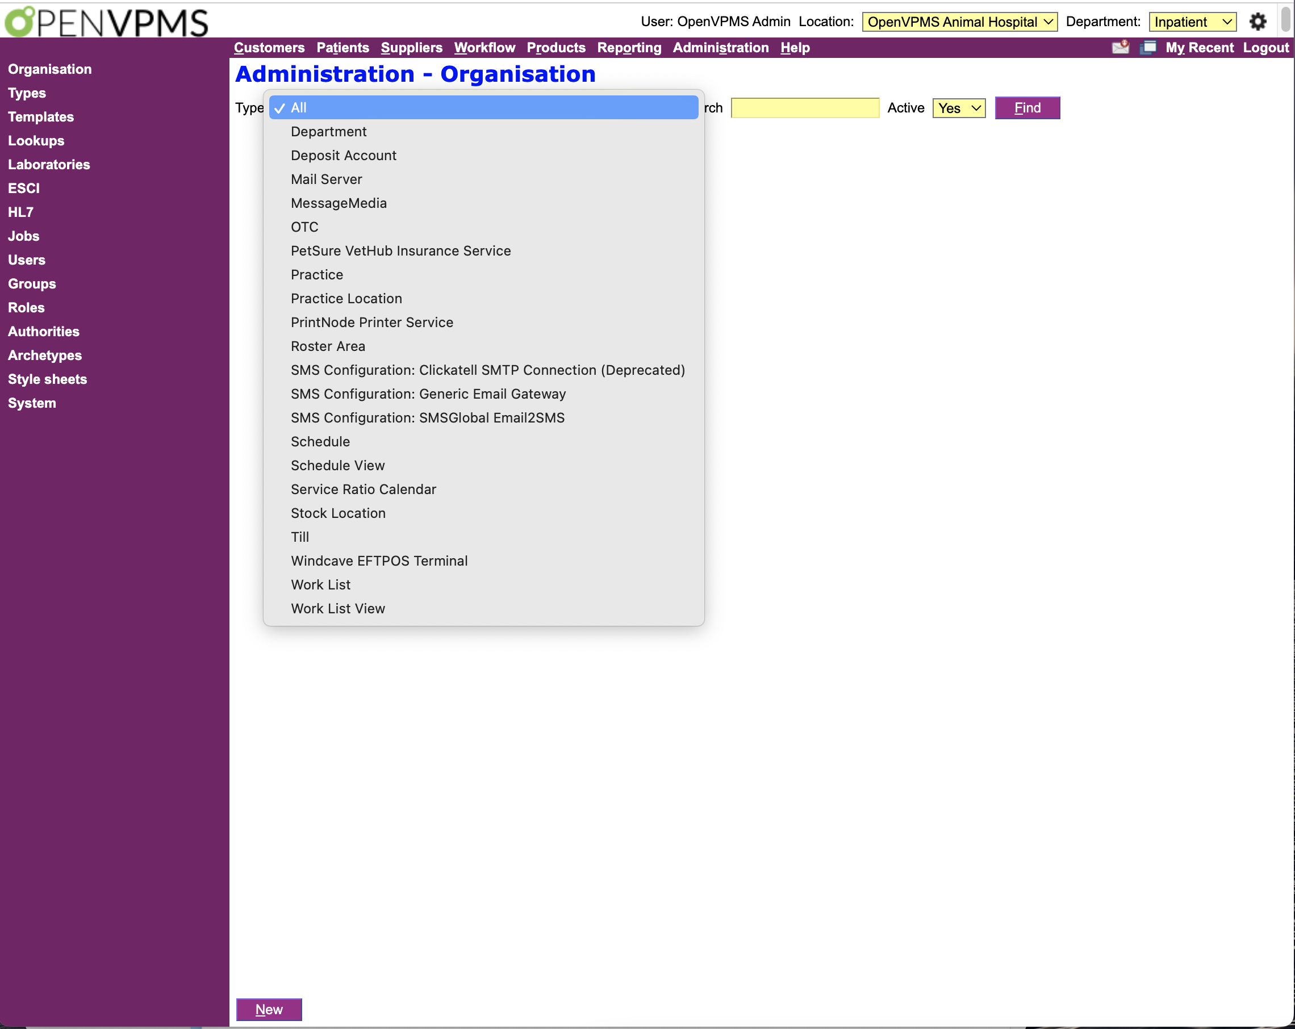
Task: Open the Administration menu
Action: [x=720, y=48]
